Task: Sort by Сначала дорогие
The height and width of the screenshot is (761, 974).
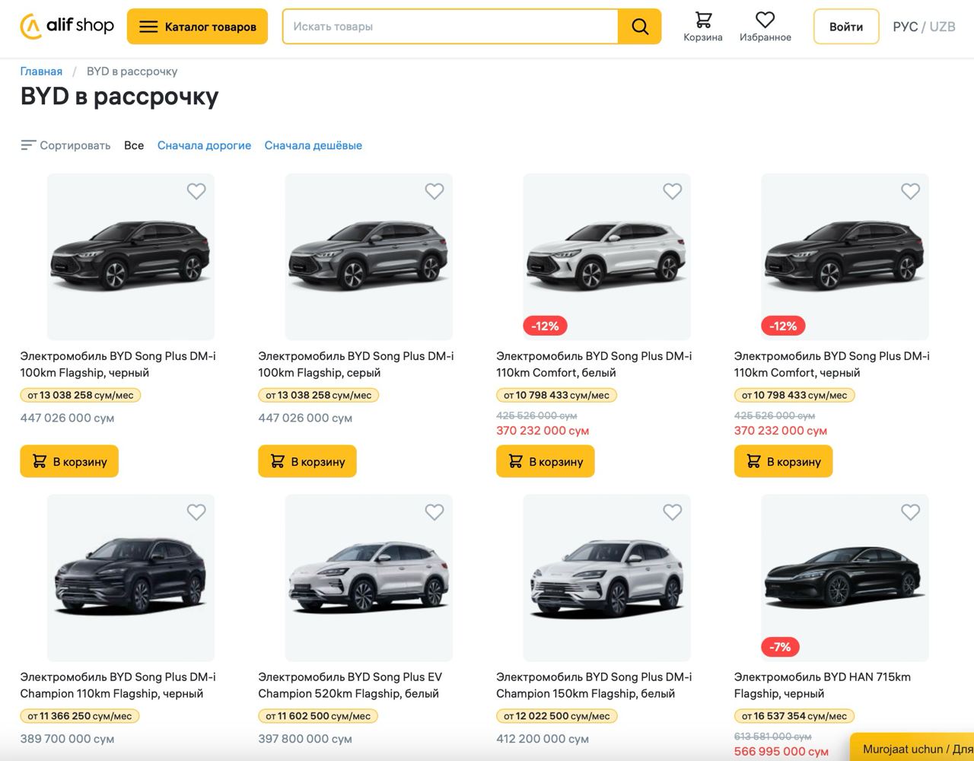Action: coord(204,145)
